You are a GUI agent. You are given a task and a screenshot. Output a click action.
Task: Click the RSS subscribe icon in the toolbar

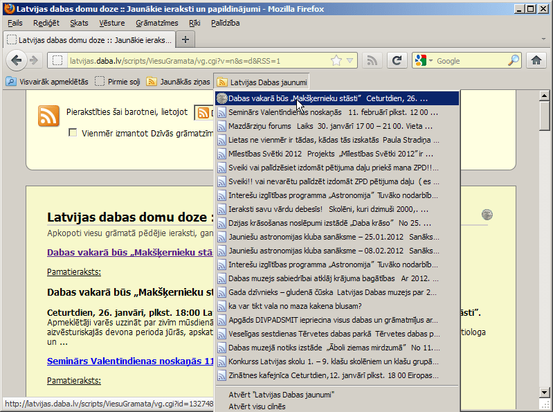pos(372,61)
